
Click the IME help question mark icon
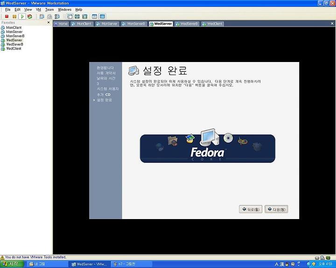coord(293,264)
